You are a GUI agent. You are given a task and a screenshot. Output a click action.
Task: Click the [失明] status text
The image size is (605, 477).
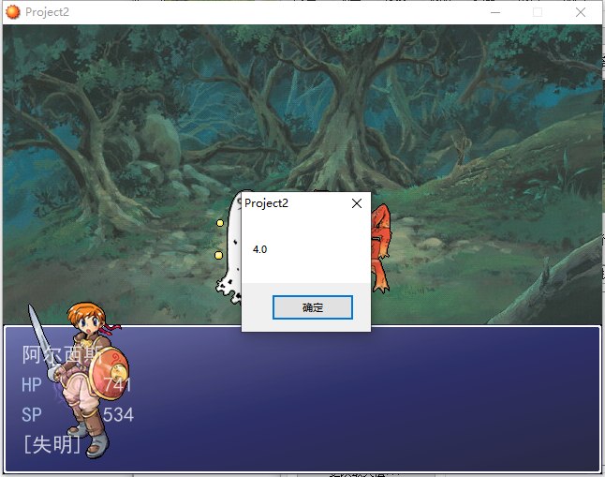coord(52,444)
